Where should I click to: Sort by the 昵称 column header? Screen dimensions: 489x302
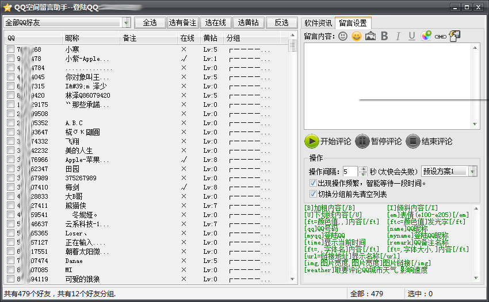(x=91, y=38)
